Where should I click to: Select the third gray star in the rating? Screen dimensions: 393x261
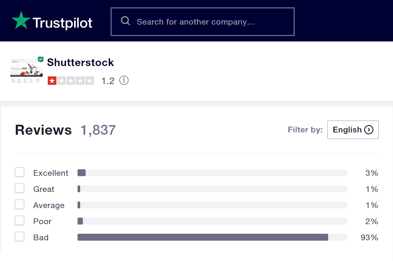71,81
